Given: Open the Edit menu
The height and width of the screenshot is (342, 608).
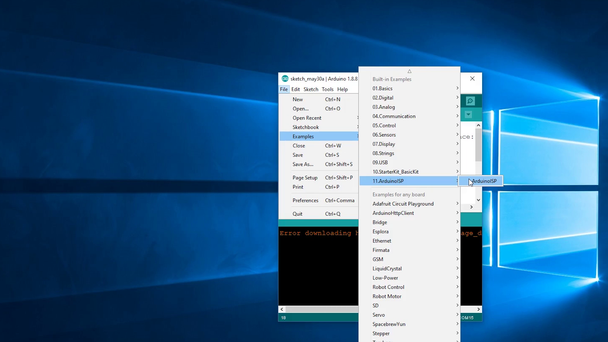Looking at the screenshot, I should click(295, 89).
